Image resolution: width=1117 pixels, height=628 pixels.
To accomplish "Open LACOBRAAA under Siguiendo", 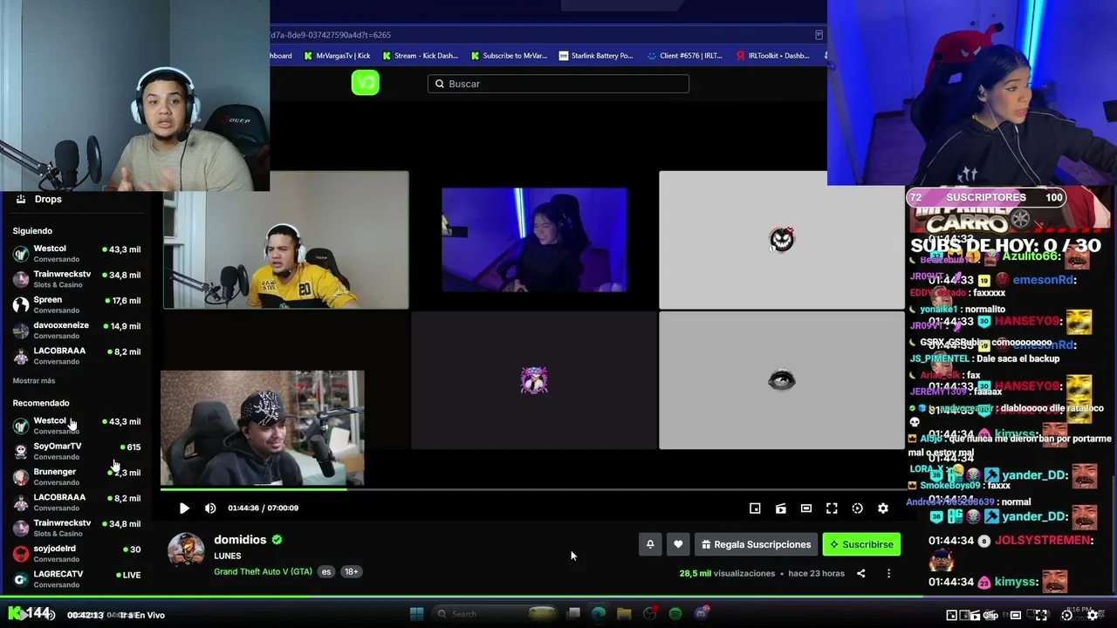I will (77, 356).
